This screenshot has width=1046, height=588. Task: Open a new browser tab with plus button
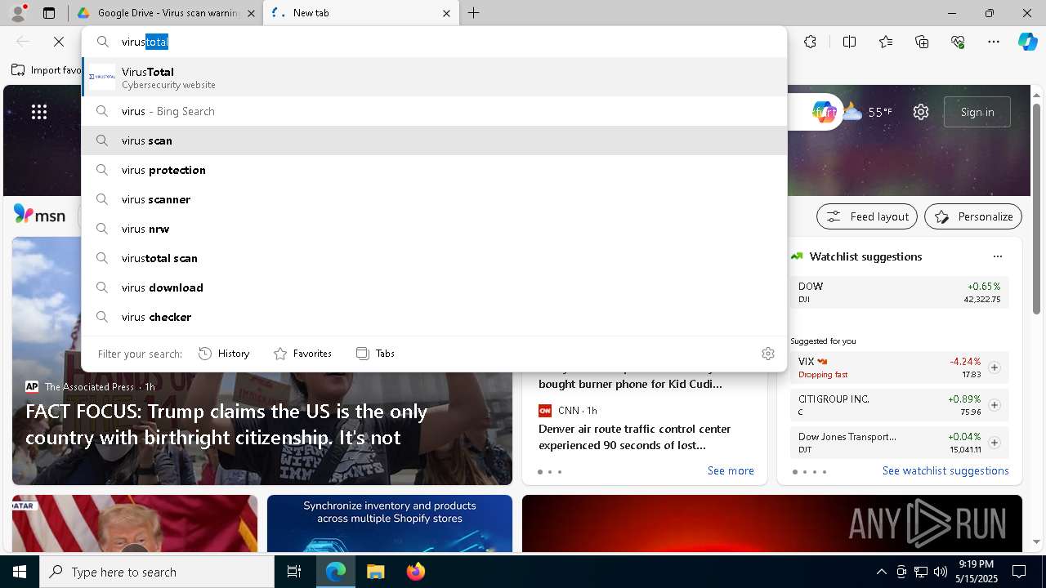(474, 13)
